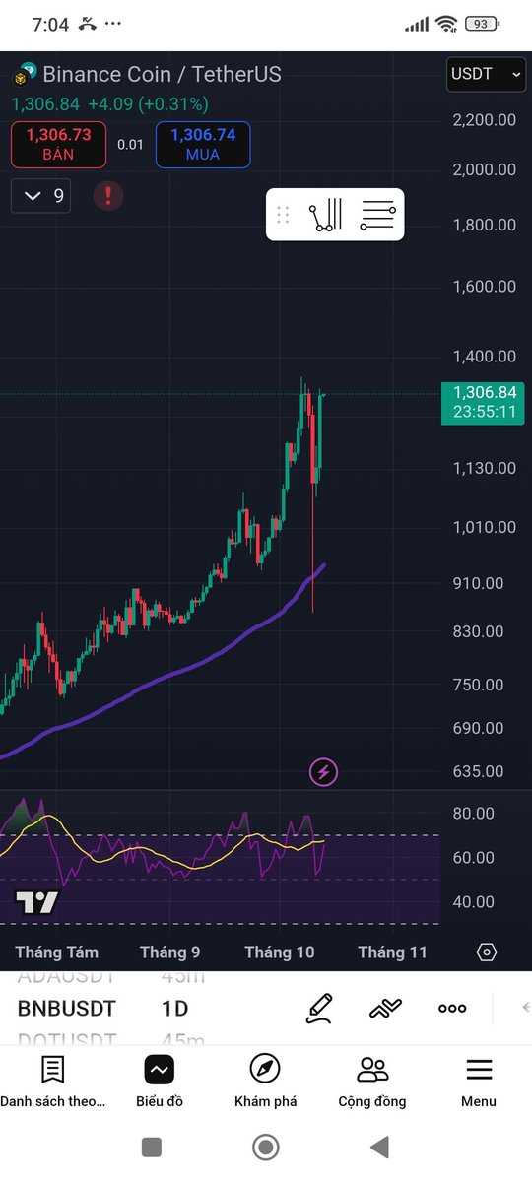Change the 1D timeframe interval

tap(175, 1009)
